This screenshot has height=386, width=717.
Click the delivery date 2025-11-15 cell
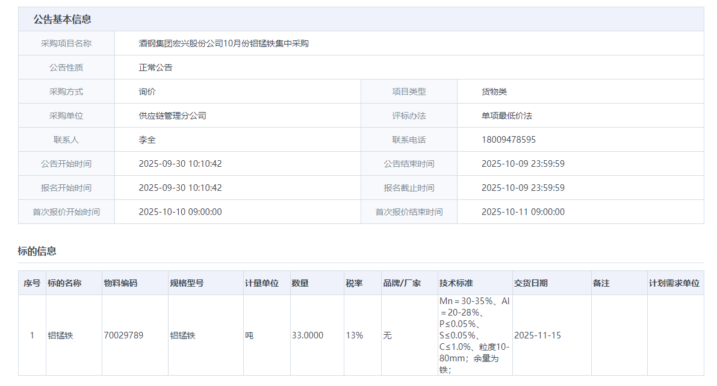pyautogui.click(x=537, y=335)
